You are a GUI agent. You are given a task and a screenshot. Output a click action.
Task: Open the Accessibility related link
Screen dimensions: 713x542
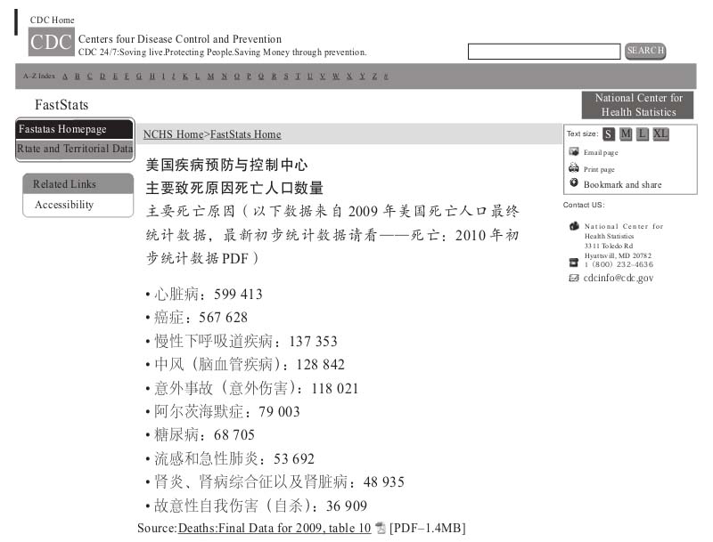click(x=64, y=205)
